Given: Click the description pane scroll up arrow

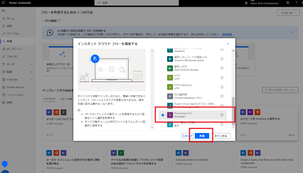Looking at the screenshot, I should (x=152, y=51).
